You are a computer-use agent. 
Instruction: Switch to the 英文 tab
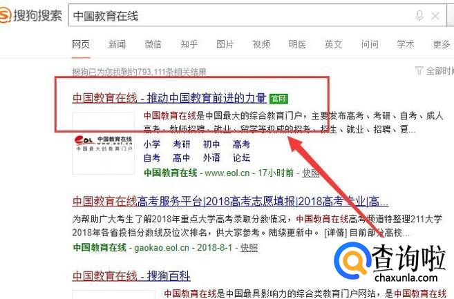pos(333,44)
